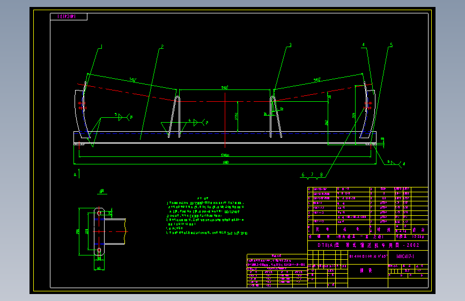
Task: Select part balloon number 4
Action: point(363,45)
